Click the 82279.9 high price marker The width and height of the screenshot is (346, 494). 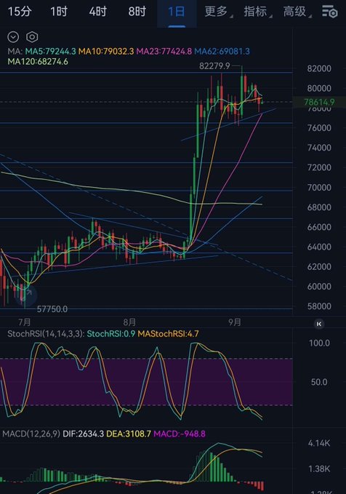point(214,66)
